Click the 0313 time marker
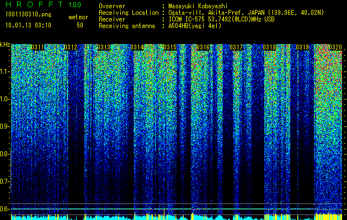Screen dimensions: 347x220 tap(104, 47)
